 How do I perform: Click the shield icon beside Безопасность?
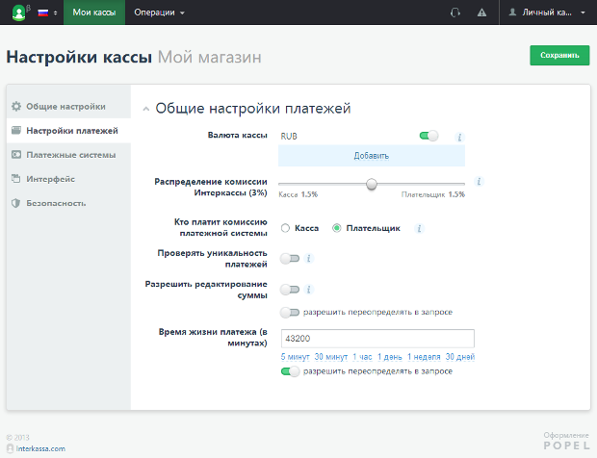click(16, 203)
